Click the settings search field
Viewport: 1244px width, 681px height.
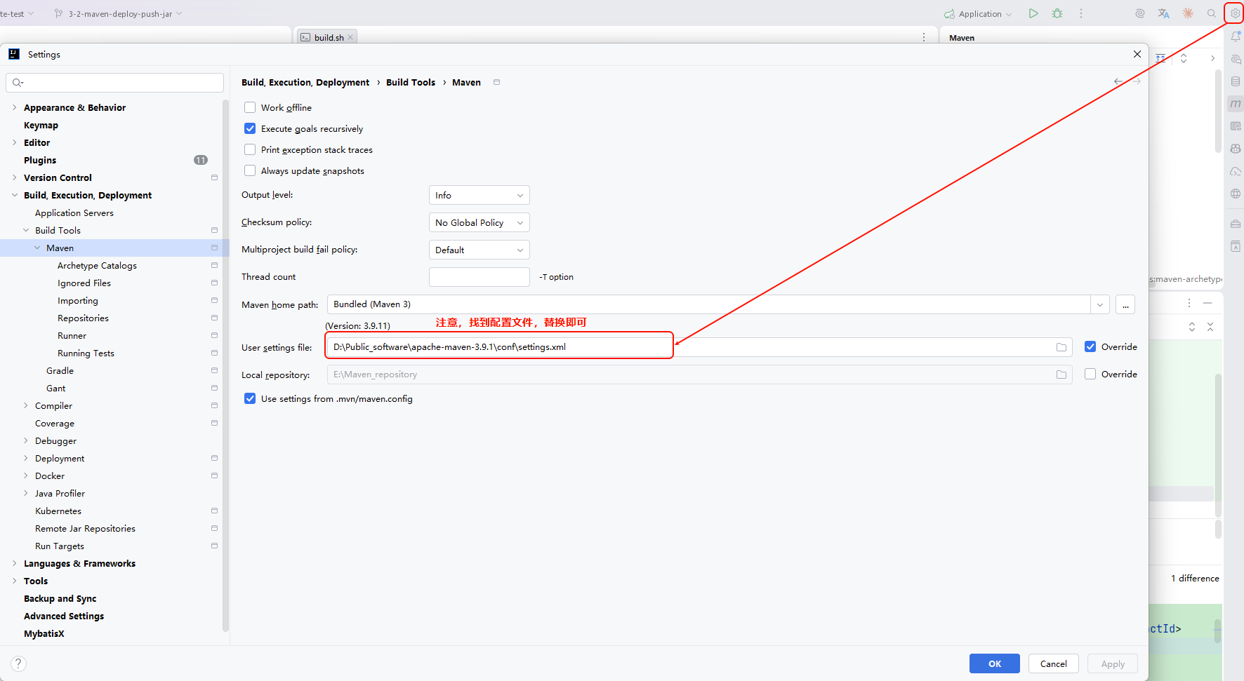point(115,83)
